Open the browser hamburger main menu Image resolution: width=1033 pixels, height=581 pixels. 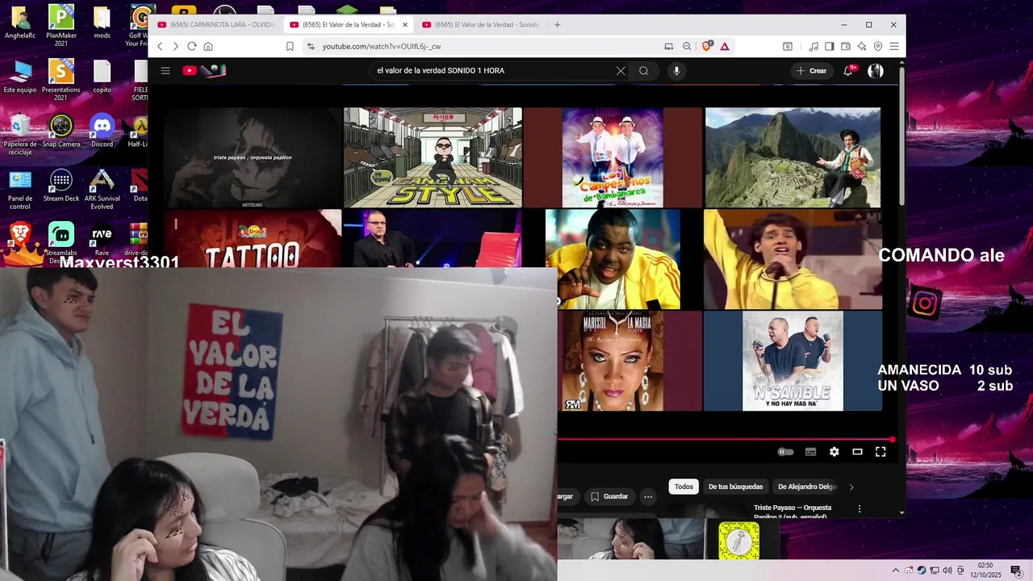click(894, 47)
